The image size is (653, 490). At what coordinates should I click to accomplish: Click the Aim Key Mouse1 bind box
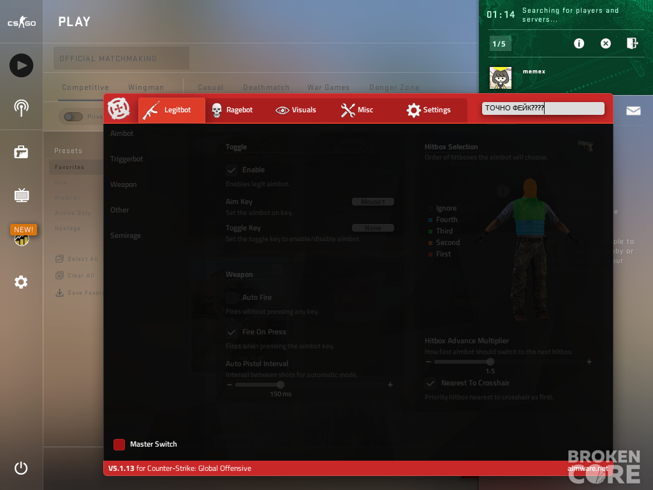point(372,202)
